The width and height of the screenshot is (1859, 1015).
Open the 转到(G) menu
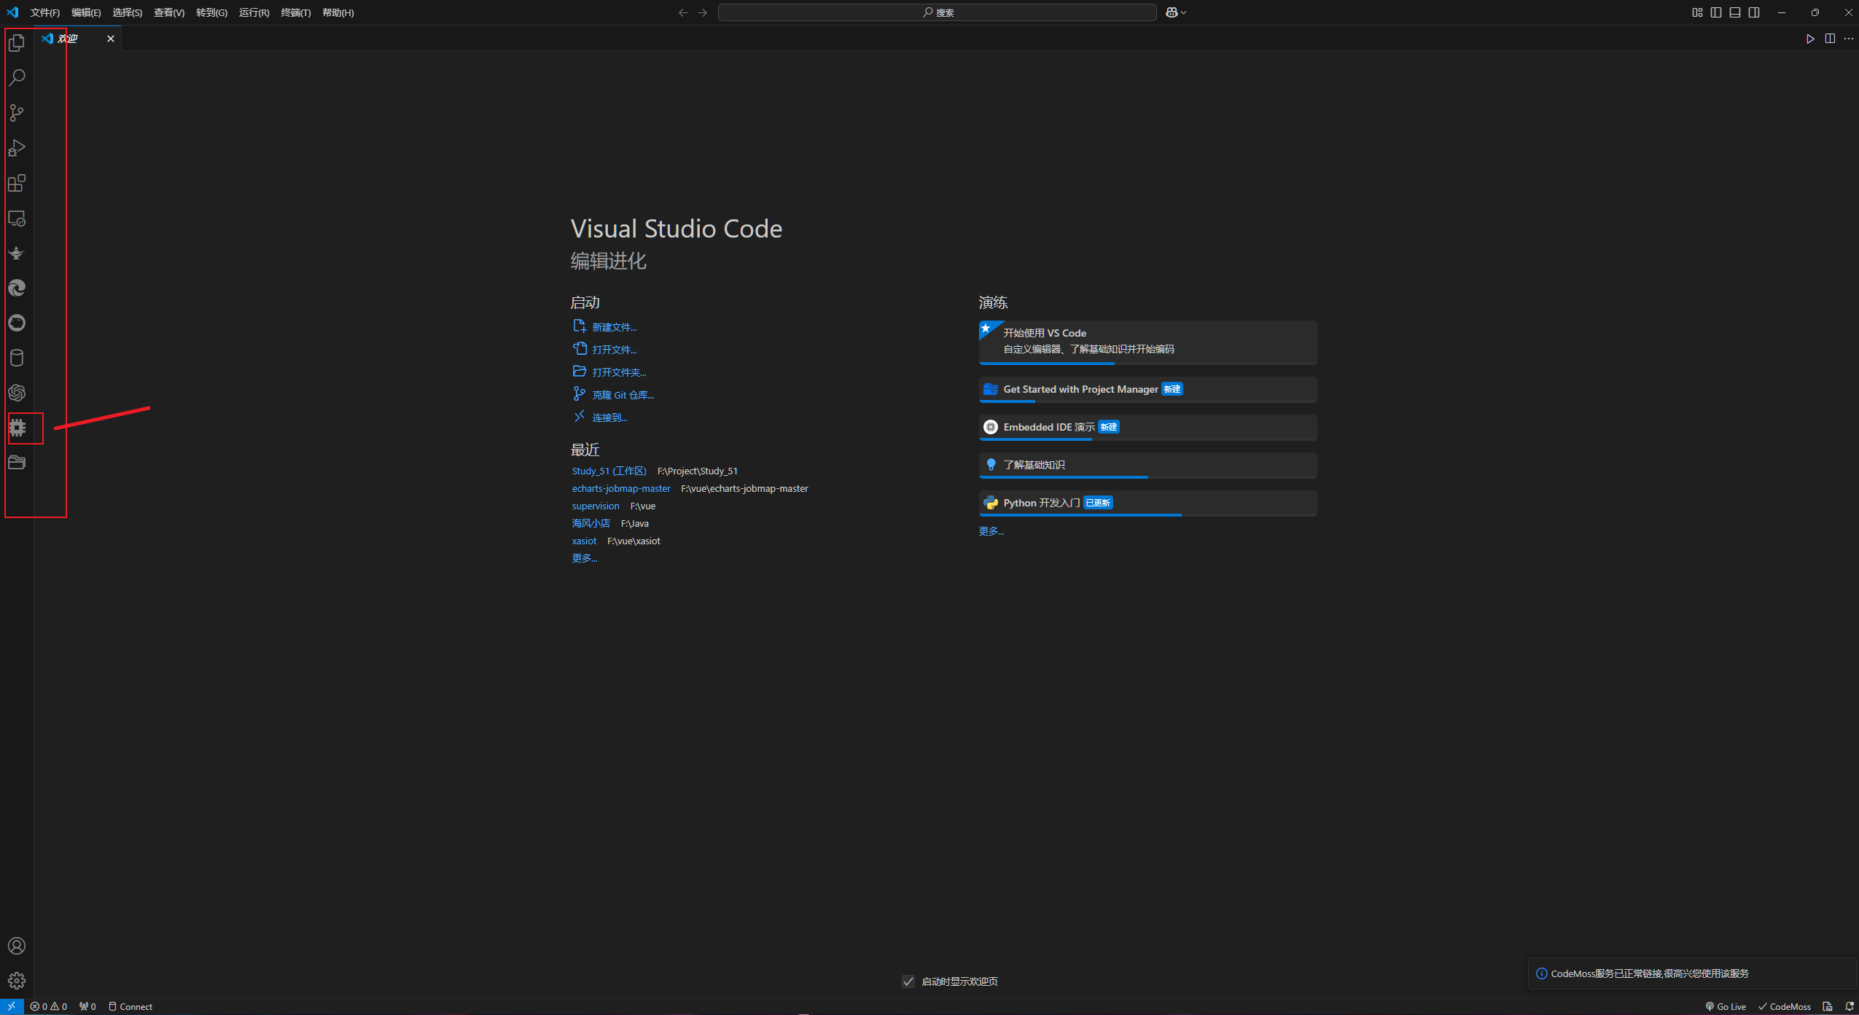pos(211,12)
